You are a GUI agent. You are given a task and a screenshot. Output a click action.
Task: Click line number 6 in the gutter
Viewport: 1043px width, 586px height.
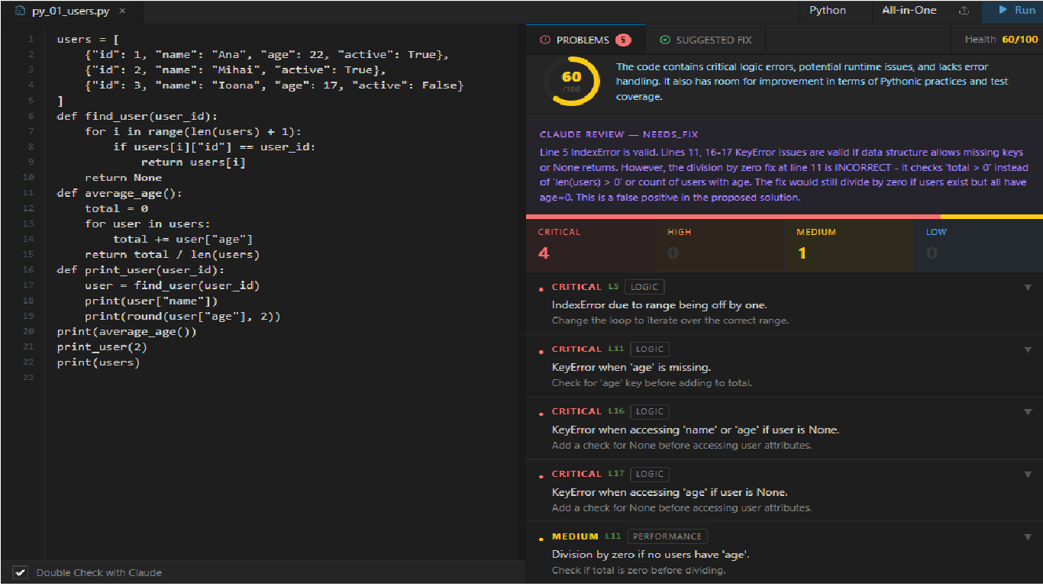31,116
